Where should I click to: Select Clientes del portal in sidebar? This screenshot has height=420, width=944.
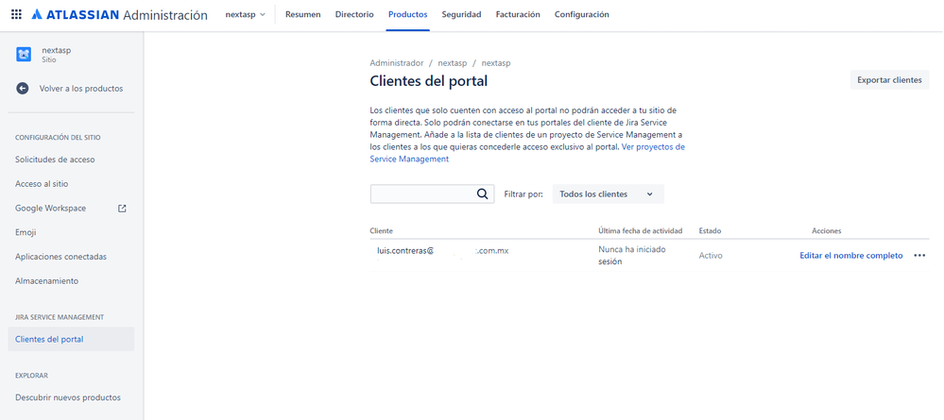(x=71, y=339)
